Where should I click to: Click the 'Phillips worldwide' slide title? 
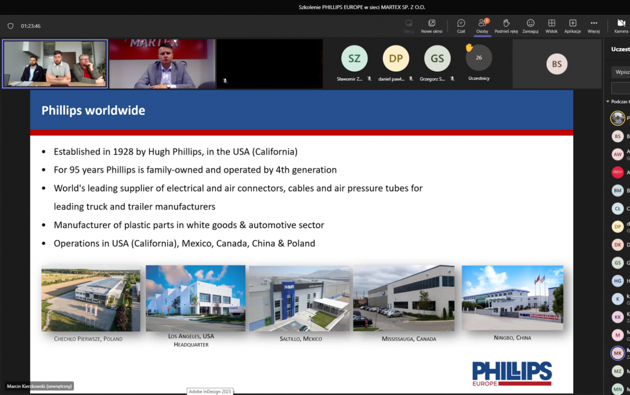pyautogui.click(x=93, y=111)
